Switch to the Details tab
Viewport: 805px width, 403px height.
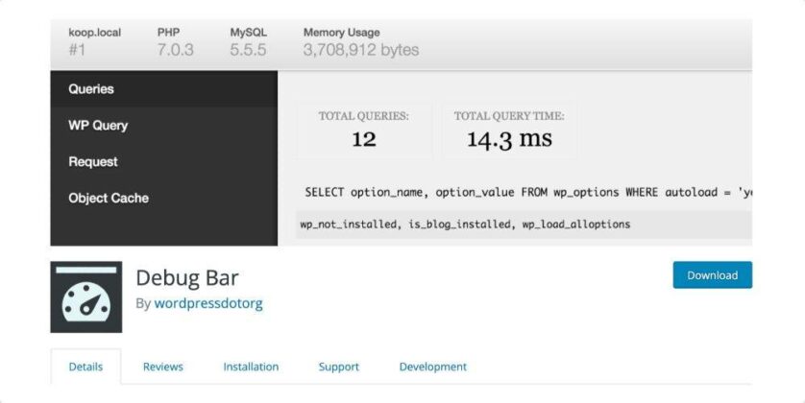(x=85, y=367)
